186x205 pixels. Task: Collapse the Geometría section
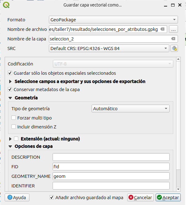10,98
